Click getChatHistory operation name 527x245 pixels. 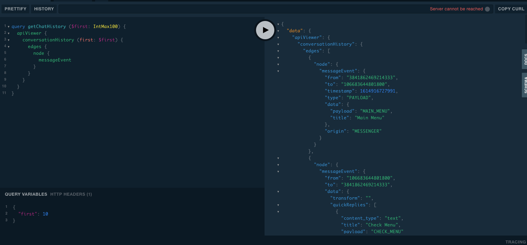[x=47, y=26]
